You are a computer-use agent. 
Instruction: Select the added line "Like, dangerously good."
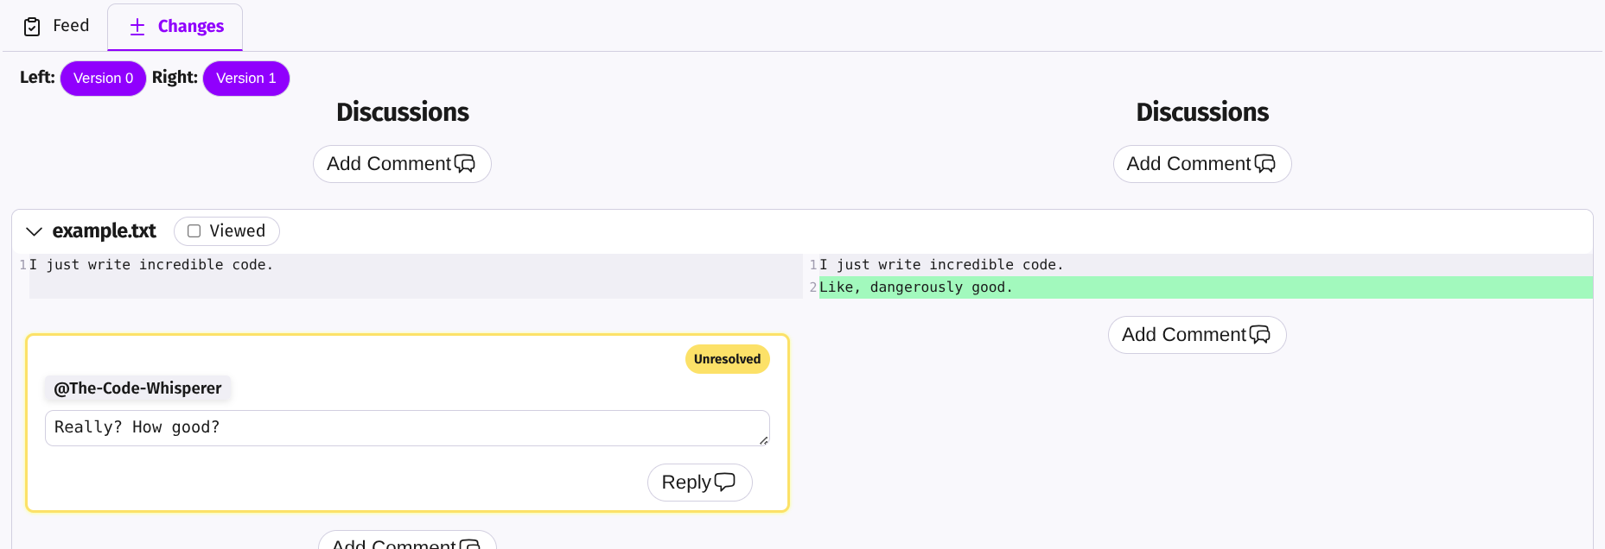(915, 287)
